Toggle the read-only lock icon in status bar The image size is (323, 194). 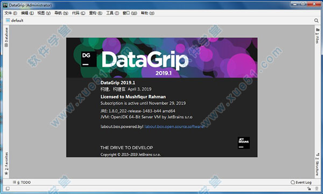coord(309,189)
